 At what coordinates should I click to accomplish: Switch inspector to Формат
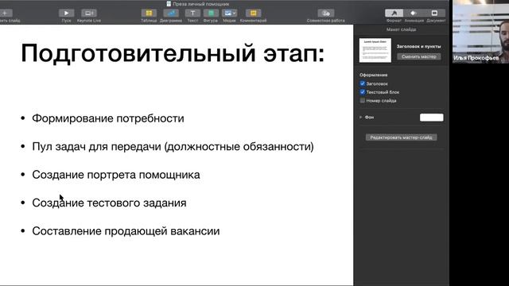(x=394, y=13)
